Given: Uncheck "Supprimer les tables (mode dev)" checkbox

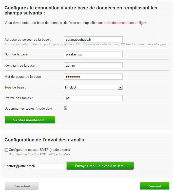Looking at the screenshot, I should click(x=65, y=108).
